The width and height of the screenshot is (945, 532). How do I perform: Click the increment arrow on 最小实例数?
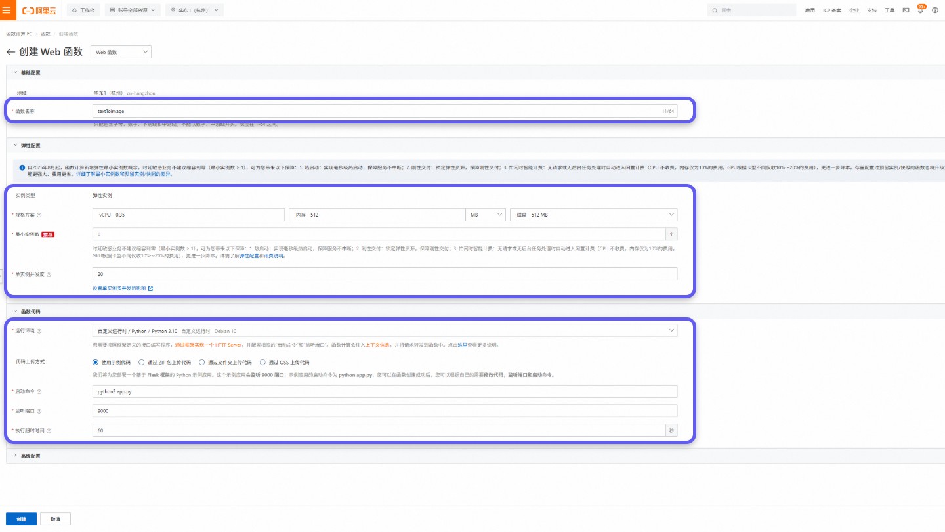(670, 234)
